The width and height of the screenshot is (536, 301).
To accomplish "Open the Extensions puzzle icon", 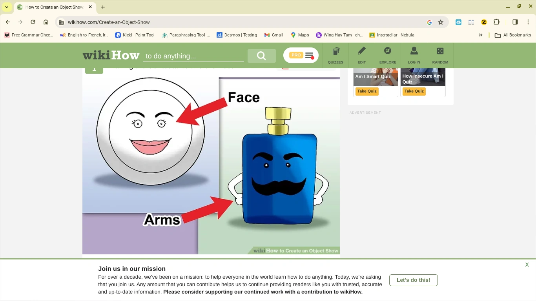I will click(496, 22).
